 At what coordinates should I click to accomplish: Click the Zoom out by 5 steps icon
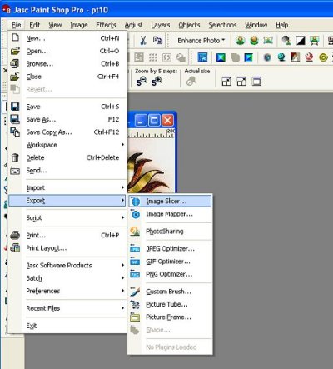[x=142, y=81]
